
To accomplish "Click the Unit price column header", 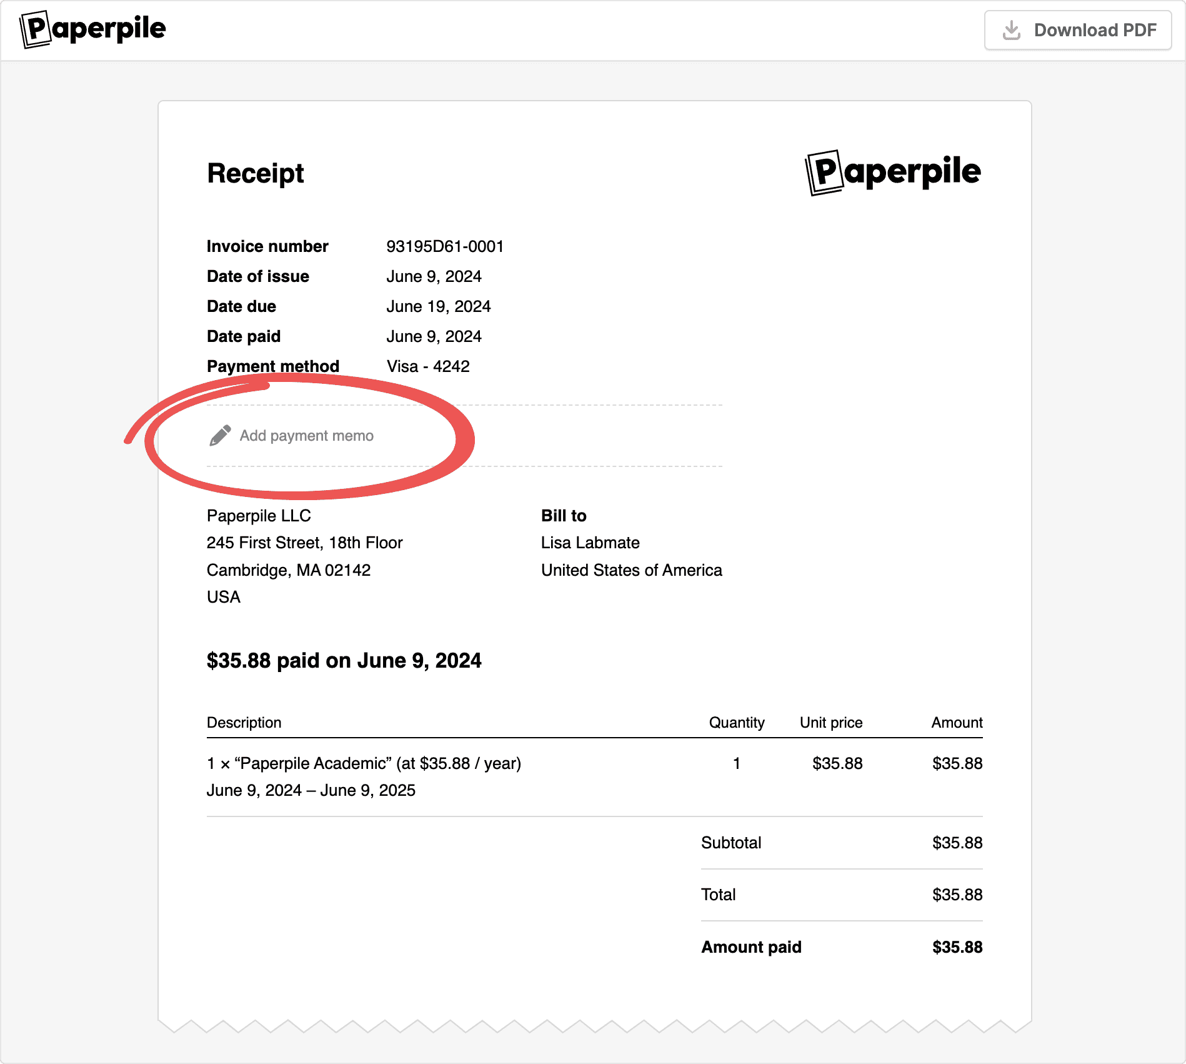I will point(830,723).
